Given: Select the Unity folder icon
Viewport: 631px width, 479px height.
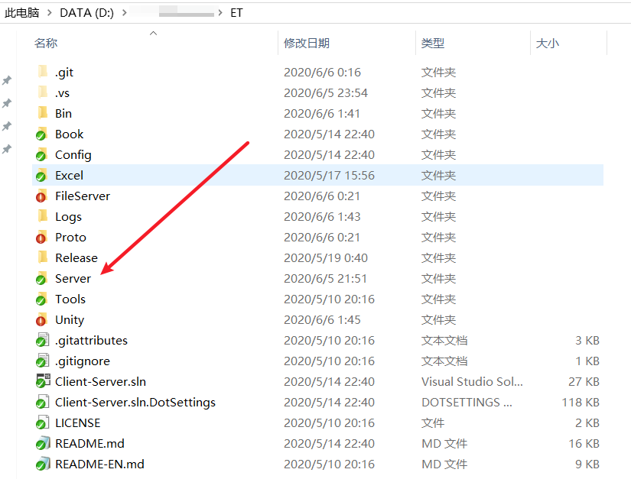Looking at the screenshot, I should point(42,319).
